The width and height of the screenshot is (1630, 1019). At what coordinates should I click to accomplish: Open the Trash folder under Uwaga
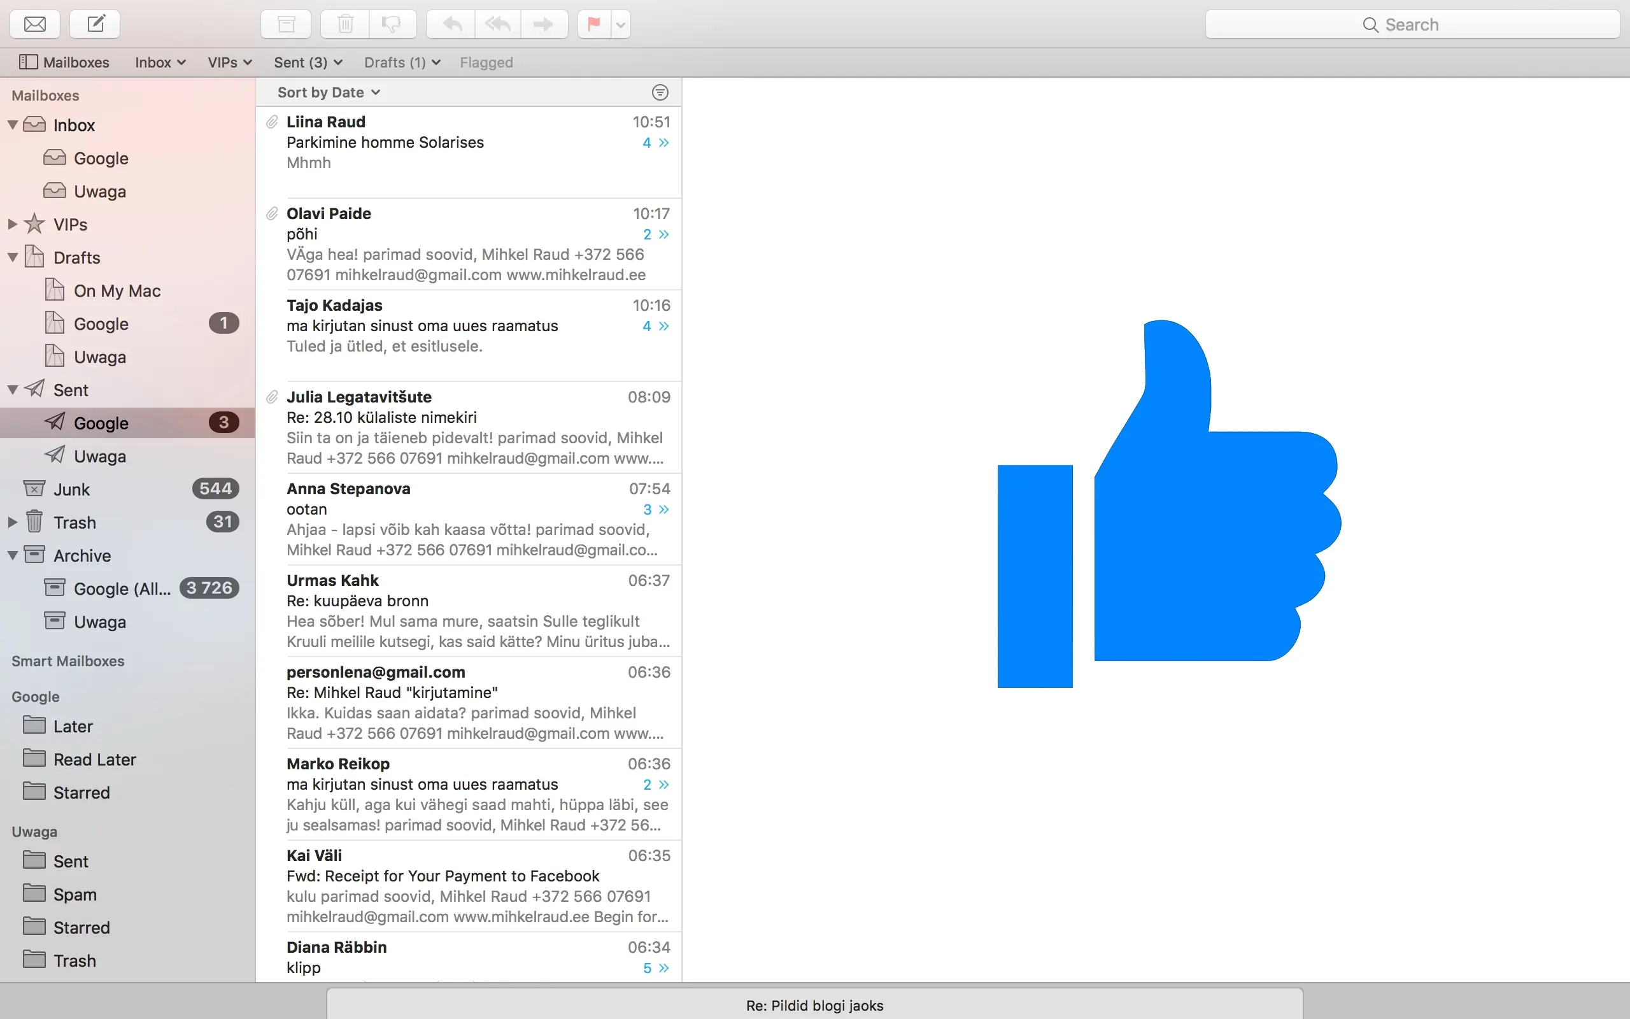[x=127, y=960]
